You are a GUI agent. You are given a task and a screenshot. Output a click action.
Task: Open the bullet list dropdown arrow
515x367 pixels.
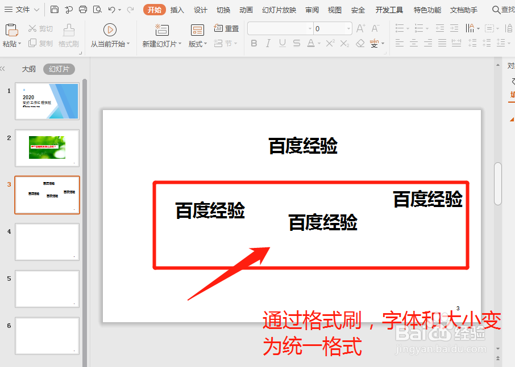pos(408,28)
